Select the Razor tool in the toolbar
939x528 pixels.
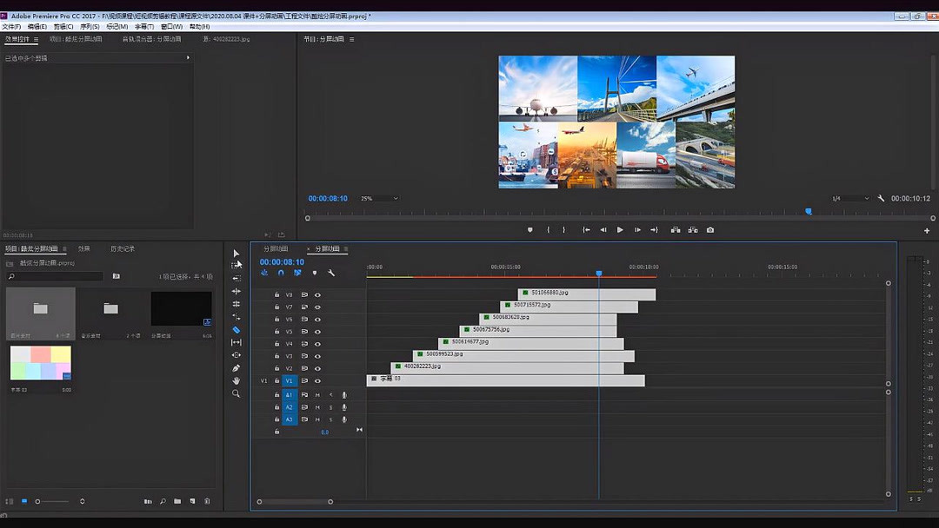(236, 330)
